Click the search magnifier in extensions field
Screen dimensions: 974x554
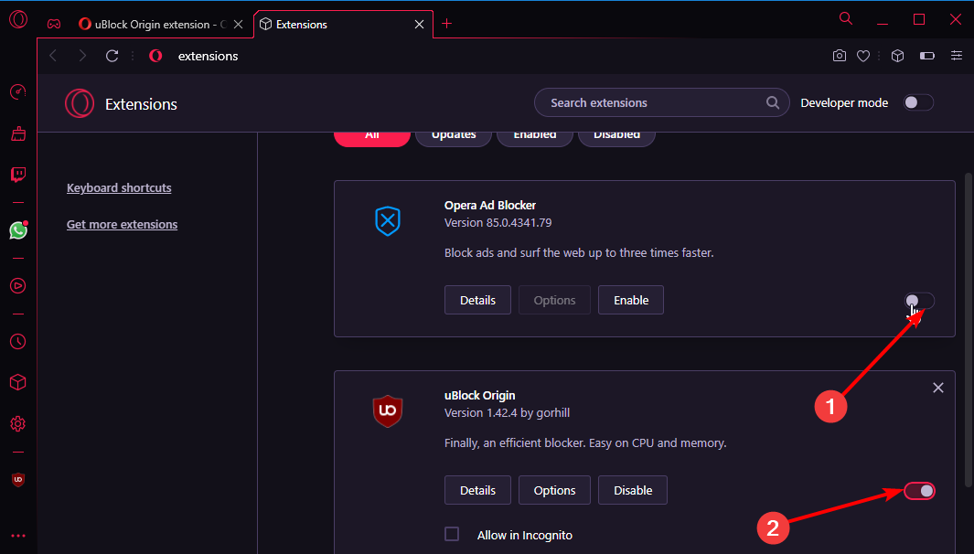pos(773,102)
